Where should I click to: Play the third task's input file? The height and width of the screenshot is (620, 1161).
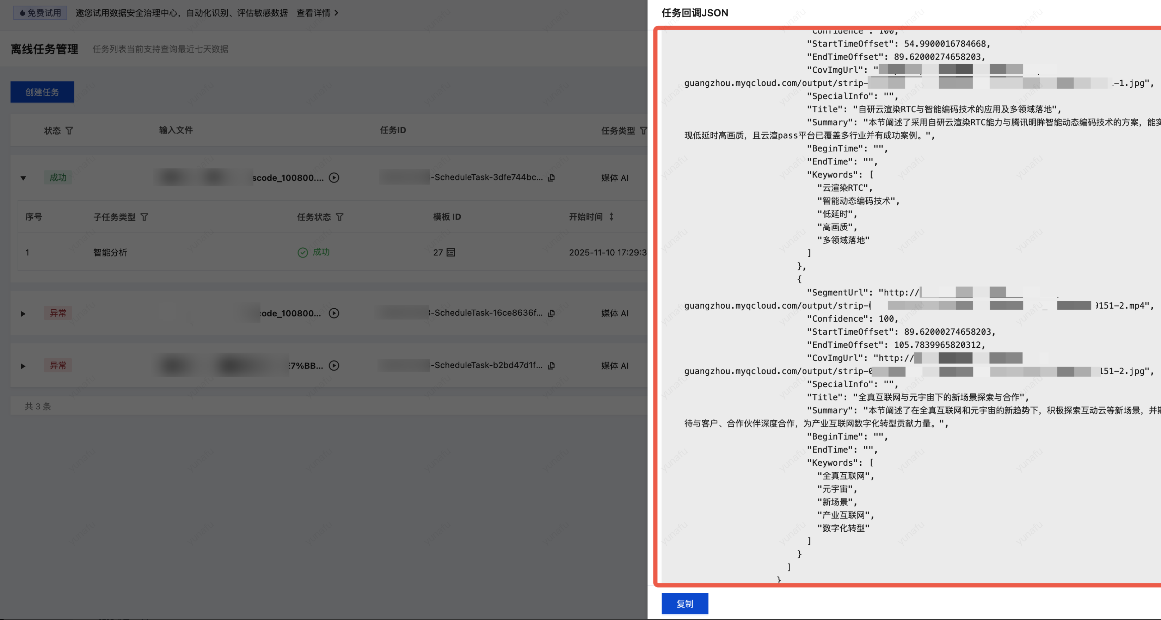pyautogui.click(x=333, y=365)
